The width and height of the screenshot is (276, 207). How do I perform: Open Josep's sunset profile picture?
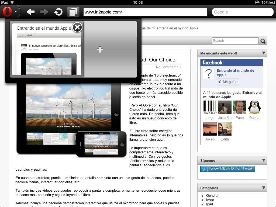pos(210,129)
